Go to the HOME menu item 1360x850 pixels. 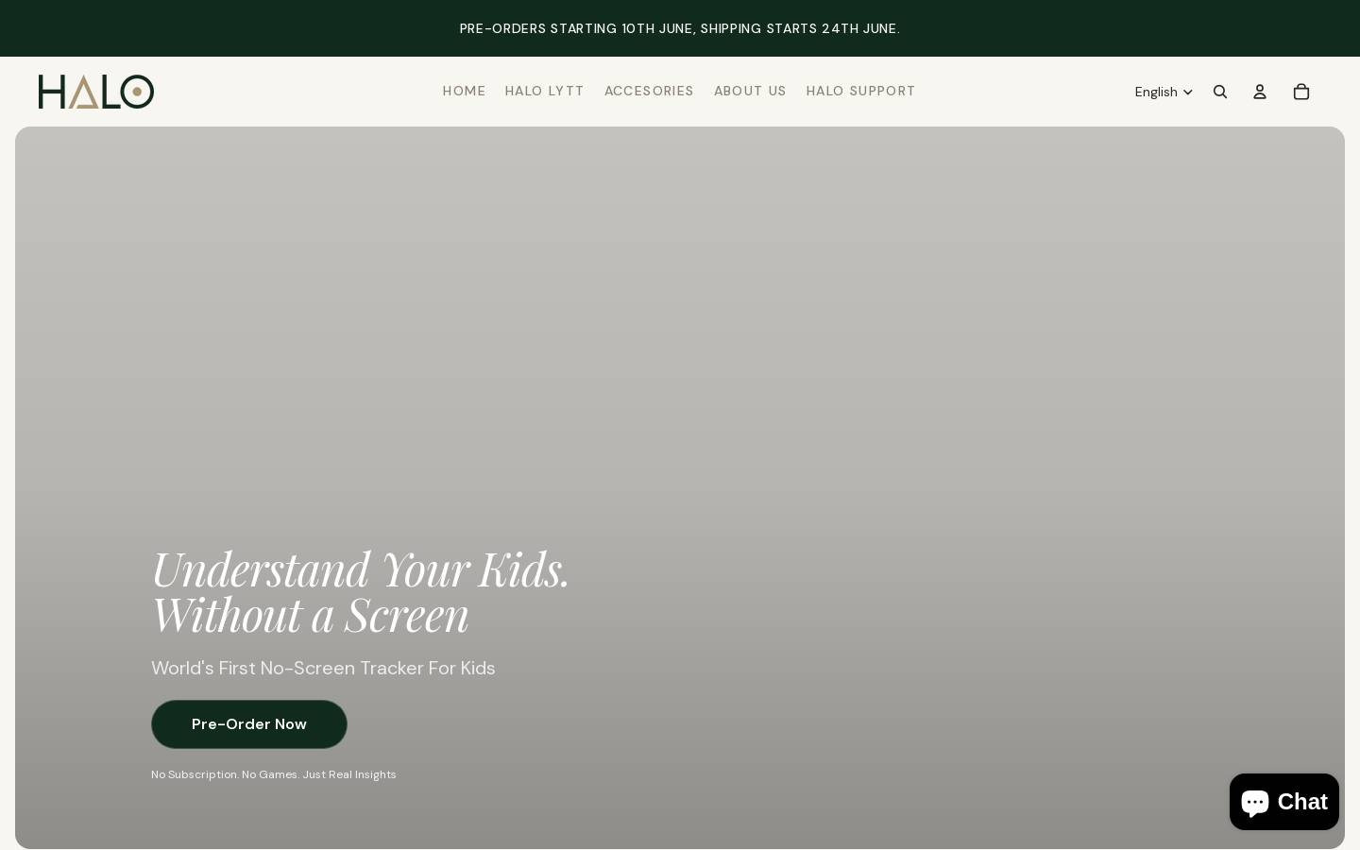coord(464,91)
